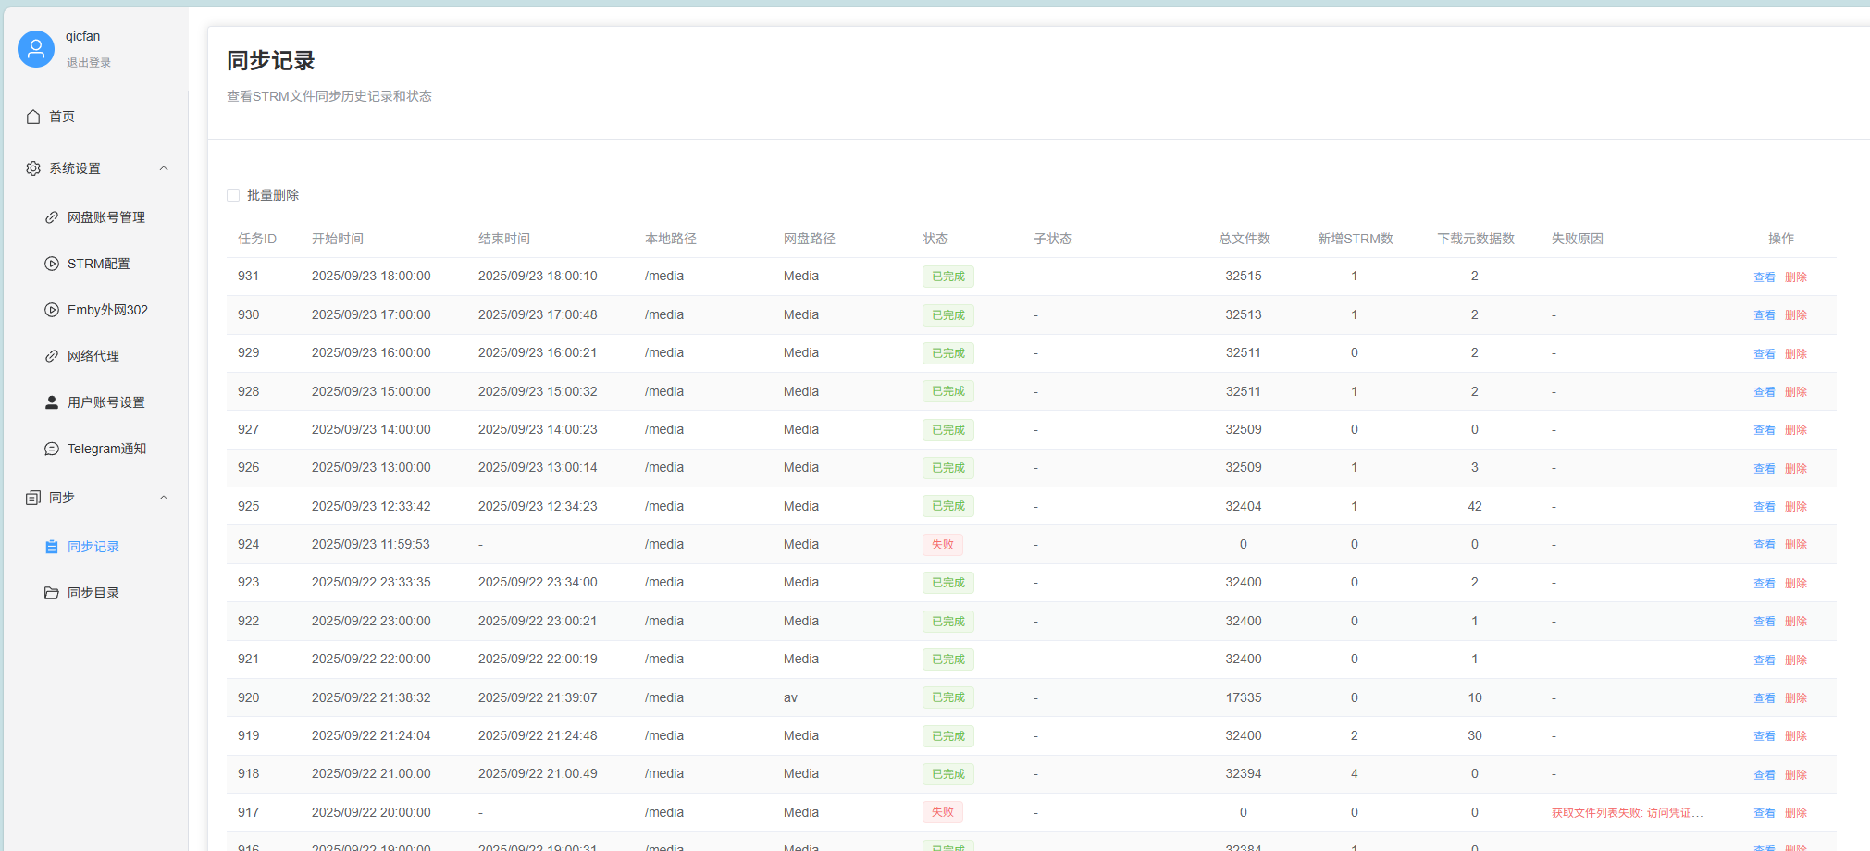Screen dimensions: 1870x851
Task: Click the icon beside Emby外网302
Action: click(52, 310)
